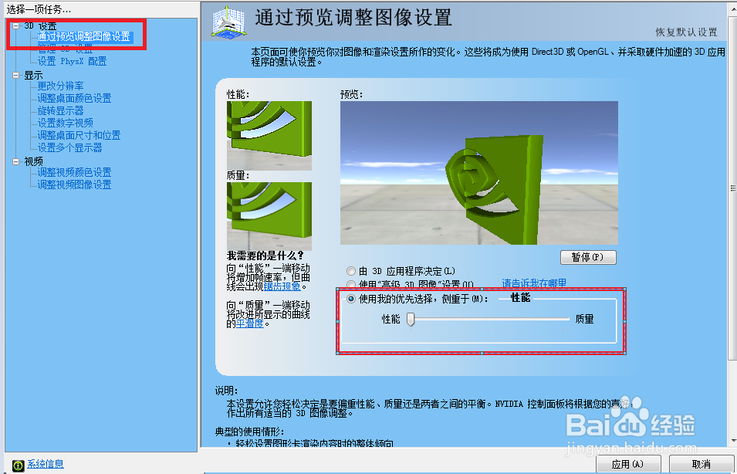This screenshot has width=737, height=474.
Task: Select 由 3D 应用程序决定 radio button
Action: pyautogui.click(x=350, y=271)
